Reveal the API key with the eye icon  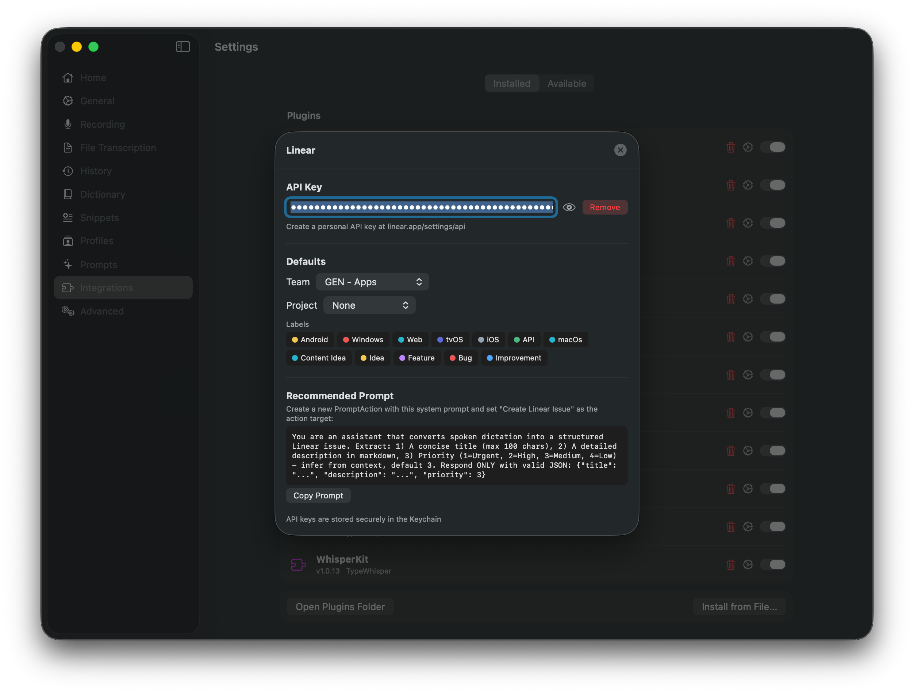coord(569,207)
